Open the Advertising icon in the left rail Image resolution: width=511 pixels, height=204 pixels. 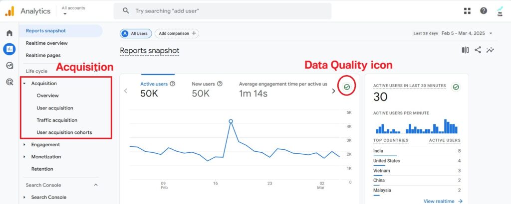tap(9, 82)
